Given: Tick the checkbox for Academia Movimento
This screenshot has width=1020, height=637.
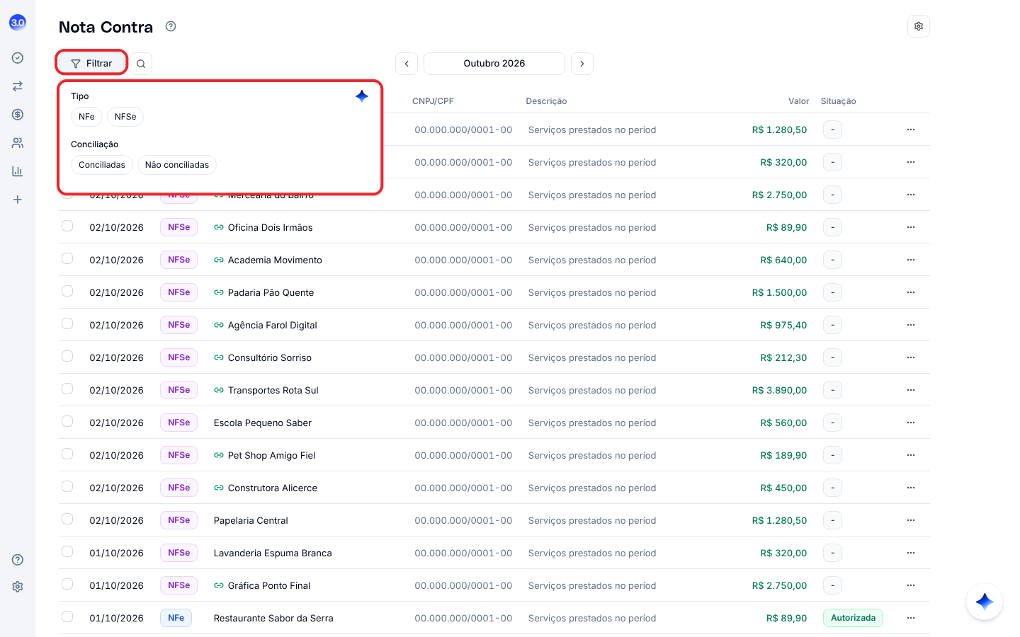Looking at the screenshot, I should [67, 259].
